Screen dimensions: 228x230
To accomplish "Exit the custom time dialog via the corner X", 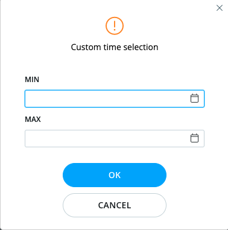I will [x=220, y=8].
